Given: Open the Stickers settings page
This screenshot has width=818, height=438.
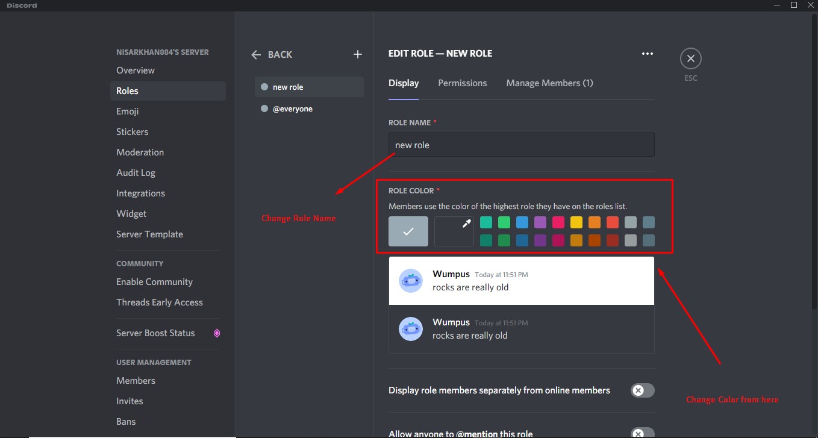Looking at the screenshot, I should (x=167, y=132).
